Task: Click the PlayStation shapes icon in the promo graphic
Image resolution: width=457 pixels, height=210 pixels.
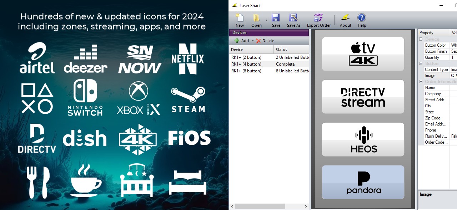Action: (37, 99)
